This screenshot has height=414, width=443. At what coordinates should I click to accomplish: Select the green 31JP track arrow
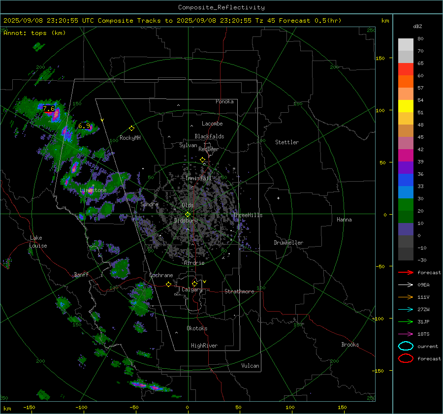click(406, 321)
